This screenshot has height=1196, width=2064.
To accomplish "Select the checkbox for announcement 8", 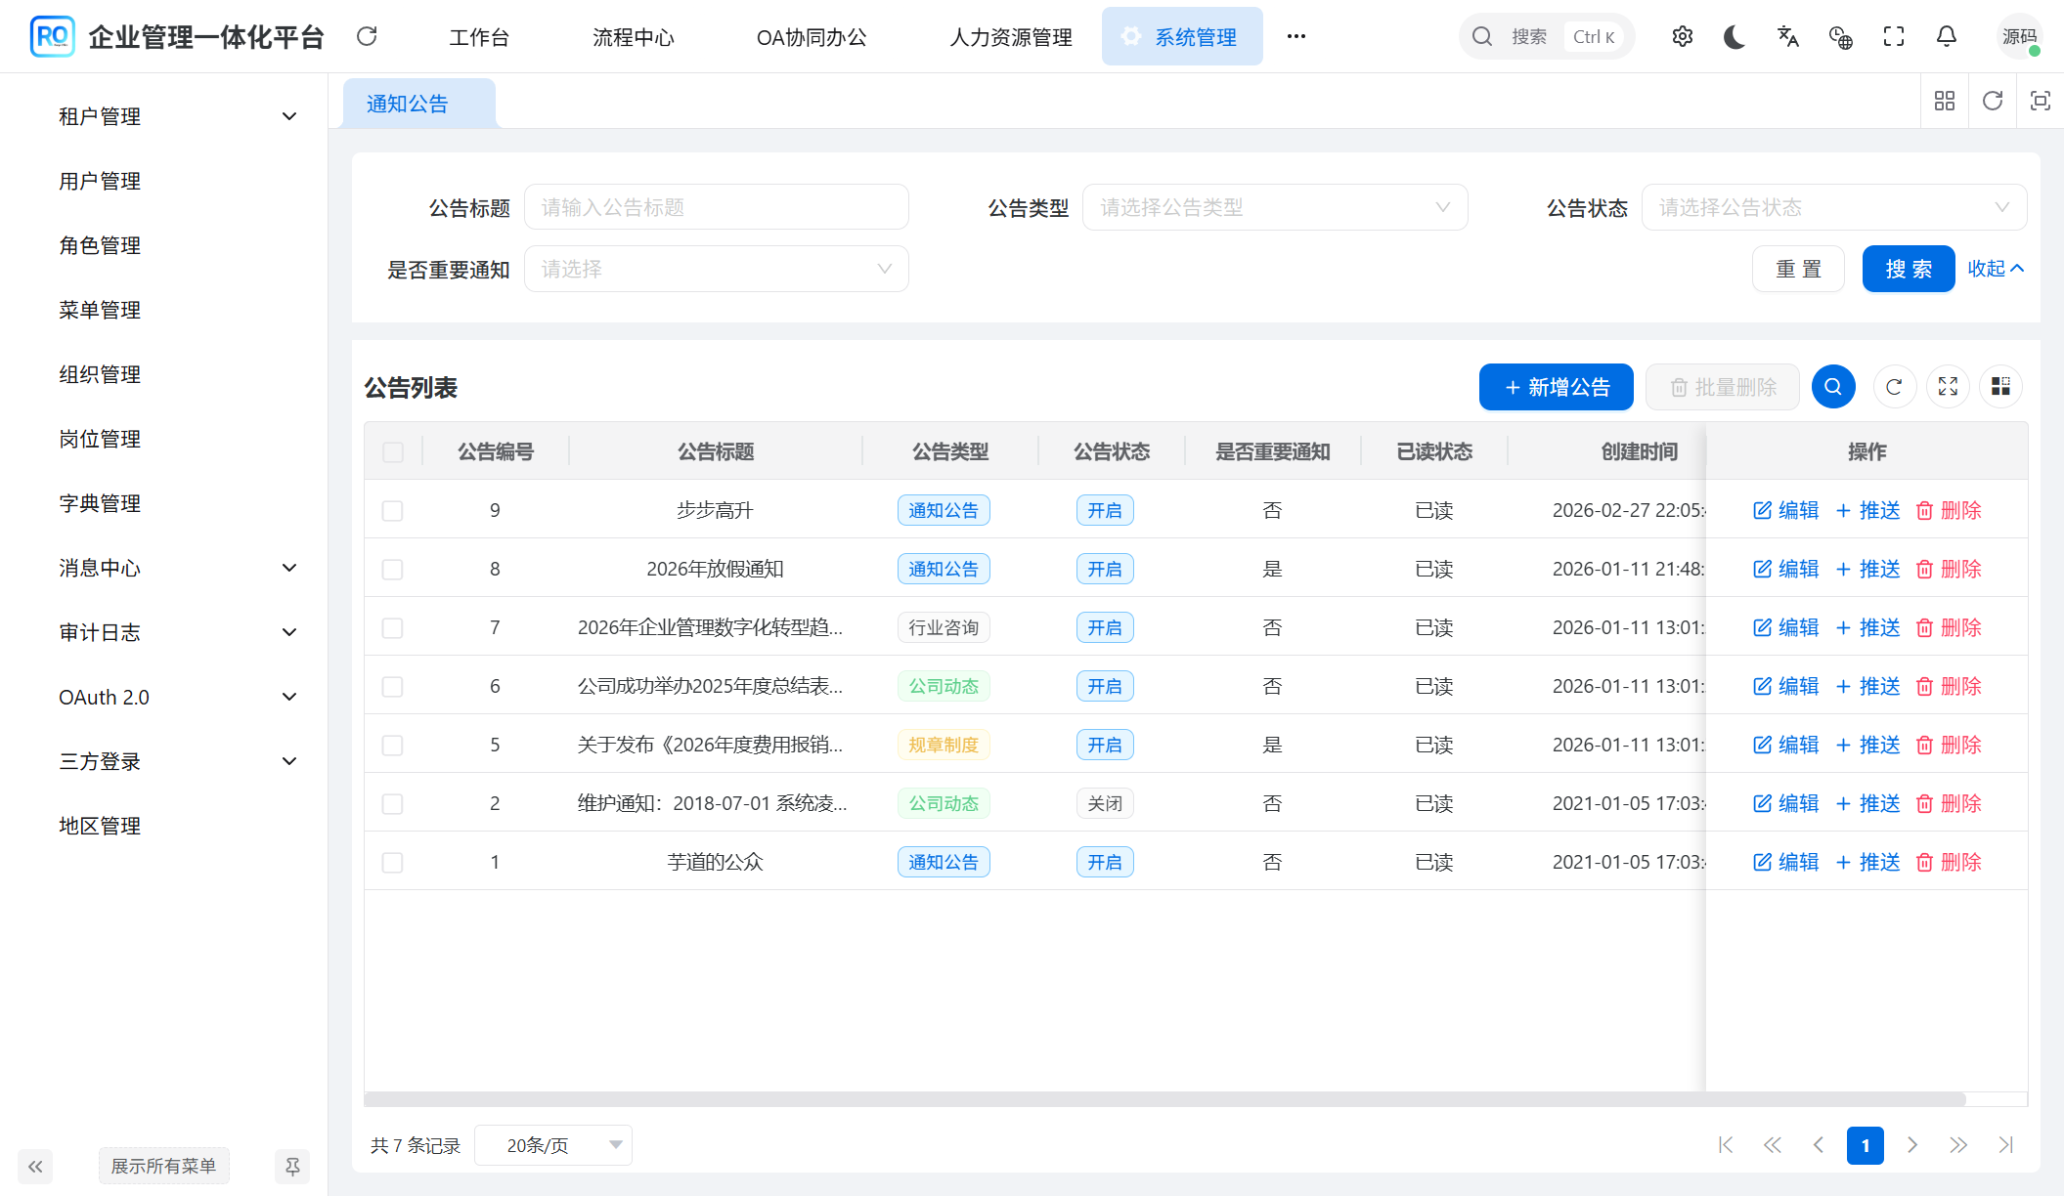I will click(392, 568).
